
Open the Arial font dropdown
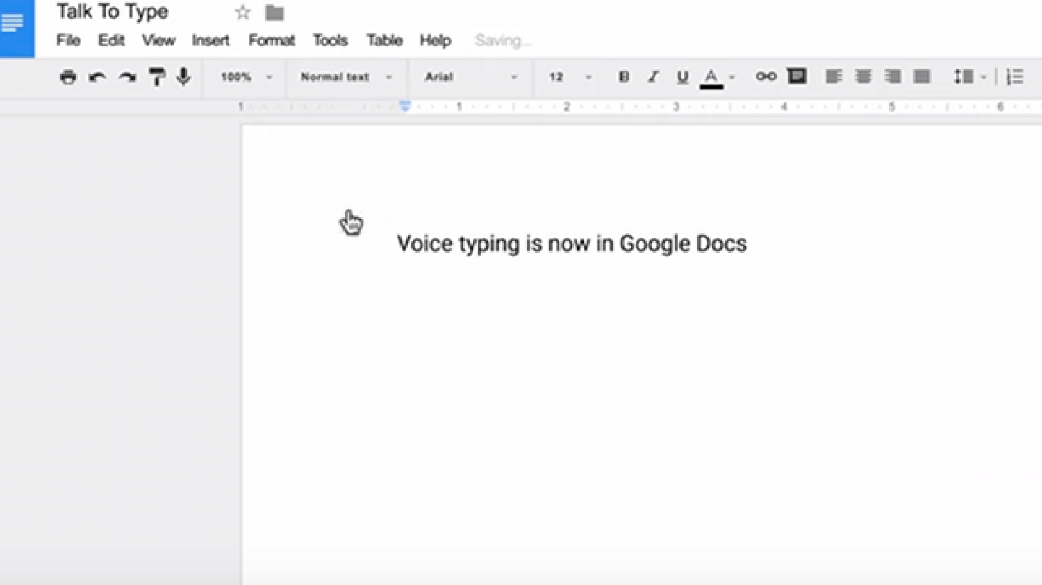(x=471, y=77)
